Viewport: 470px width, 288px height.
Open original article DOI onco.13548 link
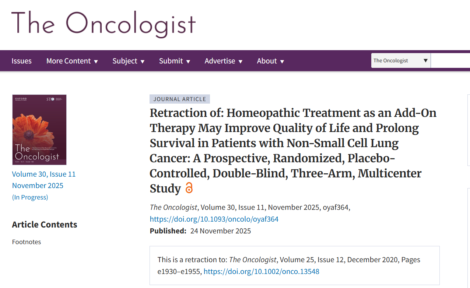click(x=262, y=272)
